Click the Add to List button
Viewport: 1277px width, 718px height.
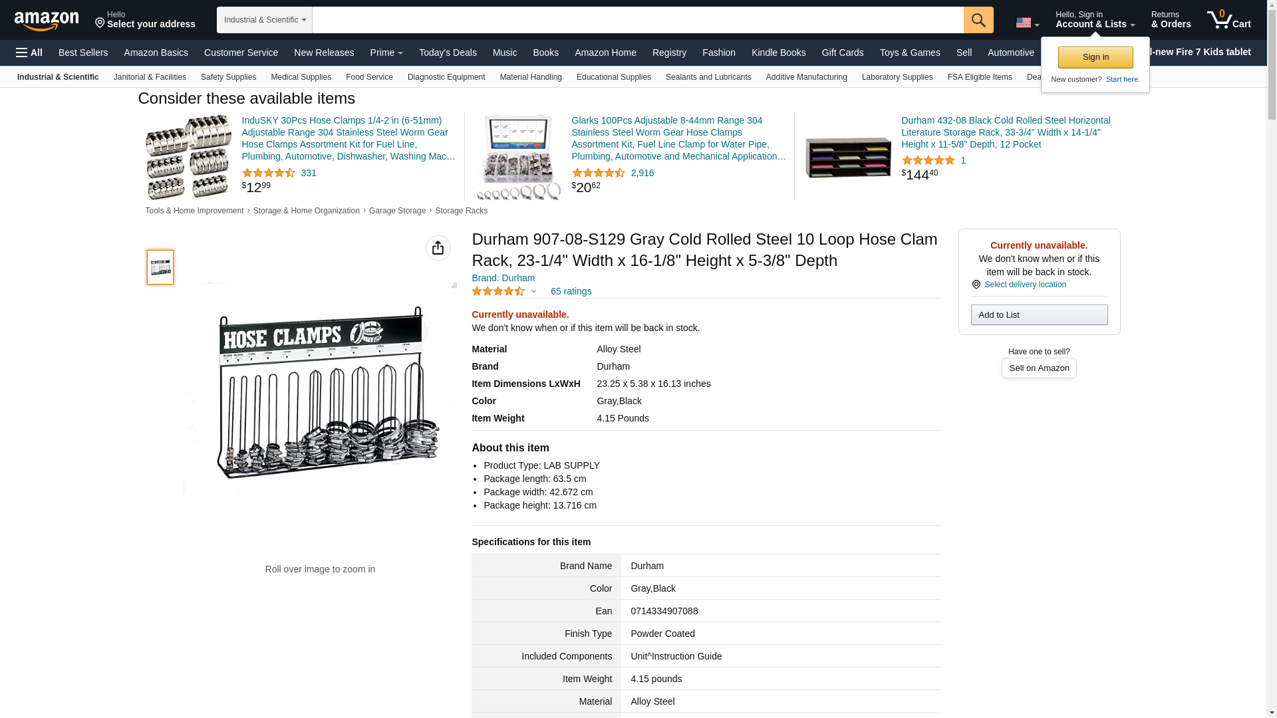coord(1038,315)
